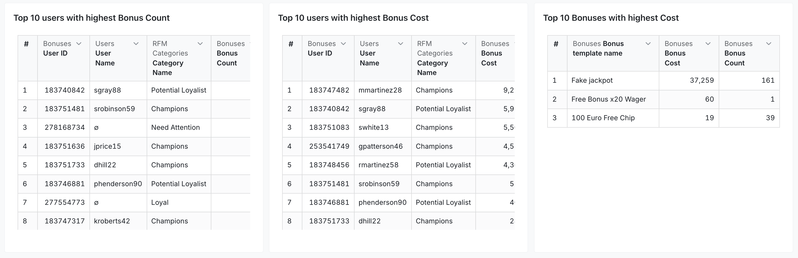Click the 100 Euro Free Chip entry
This screenshot has width=798, height=258.
(x=603, y=118)
